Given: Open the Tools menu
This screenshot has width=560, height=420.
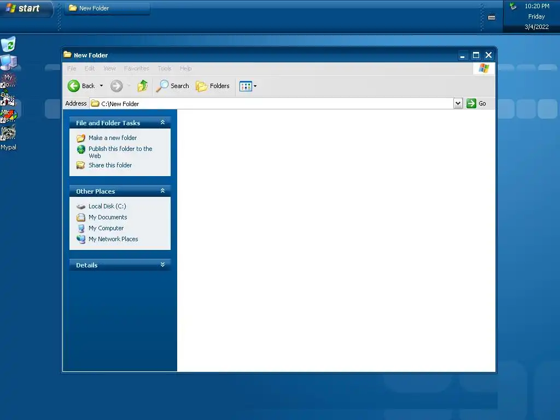Looking at the screenshot, I should [164, 68].
